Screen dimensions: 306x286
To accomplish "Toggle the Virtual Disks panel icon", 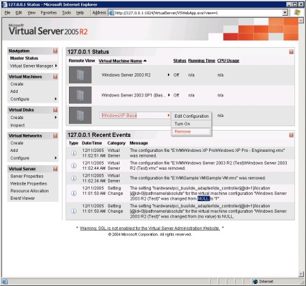I will tap(55, 109).
